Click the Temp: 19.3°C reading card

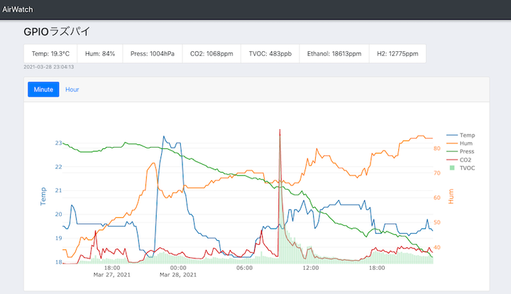[50, 54]
